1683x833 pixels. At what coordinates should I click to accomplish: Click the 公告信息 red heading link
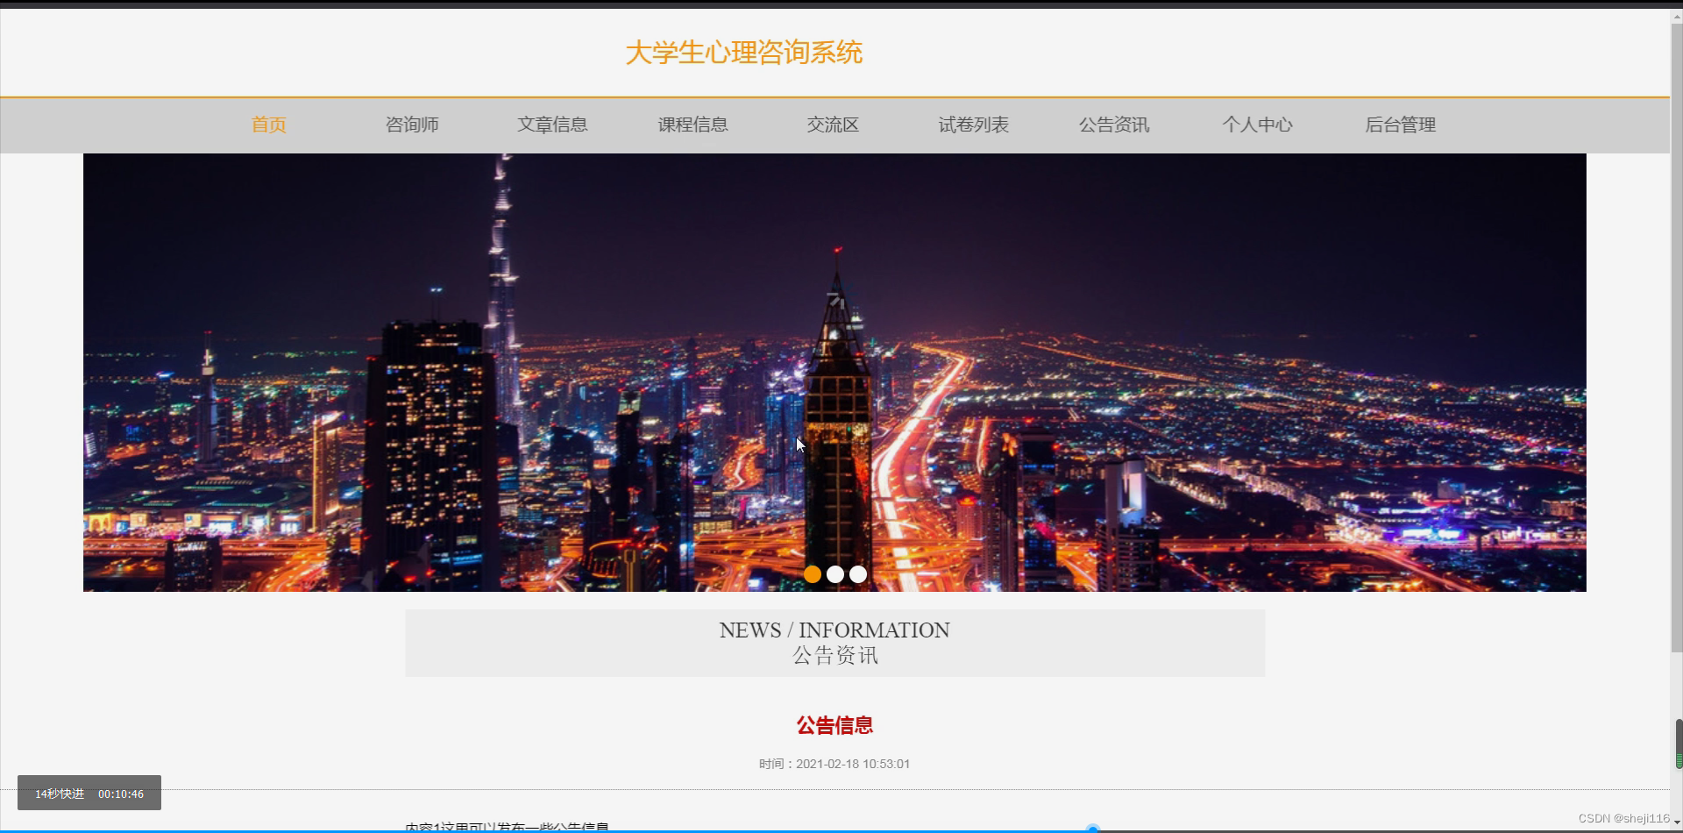pos(834,725)
